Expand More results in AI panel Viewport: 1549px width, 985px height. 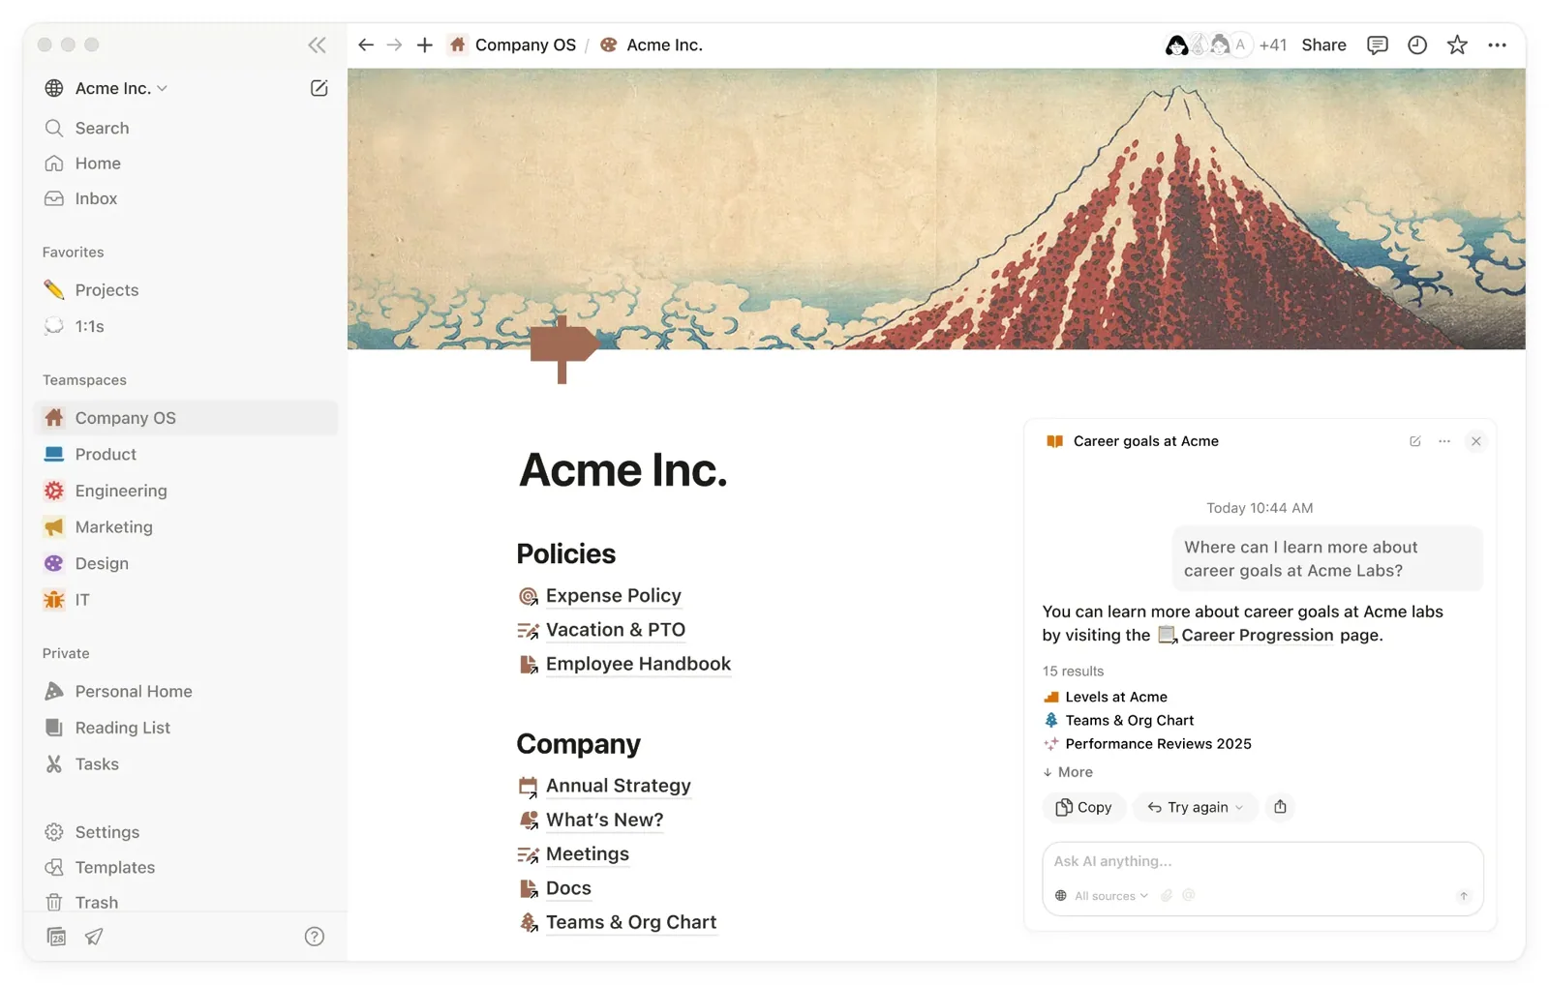click(x=1068, y=771)
